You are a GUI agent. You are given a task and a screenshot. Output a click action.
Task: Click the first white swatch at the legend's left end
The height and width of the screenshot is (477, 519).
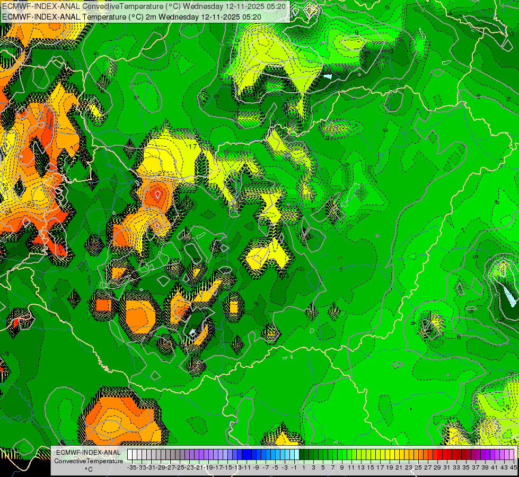130,454
